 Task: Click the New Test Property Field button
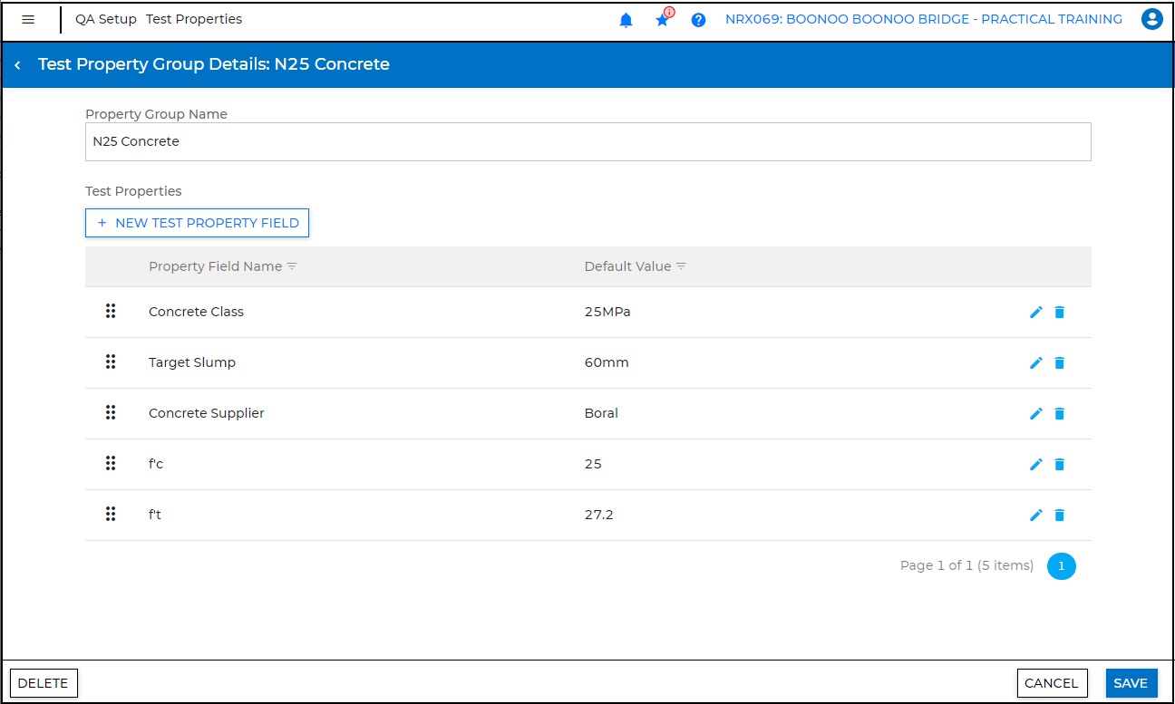click(198, 223)
